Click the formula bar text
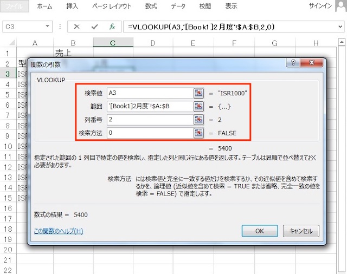Viewport: 347px width, 274px height. point(201,27)
